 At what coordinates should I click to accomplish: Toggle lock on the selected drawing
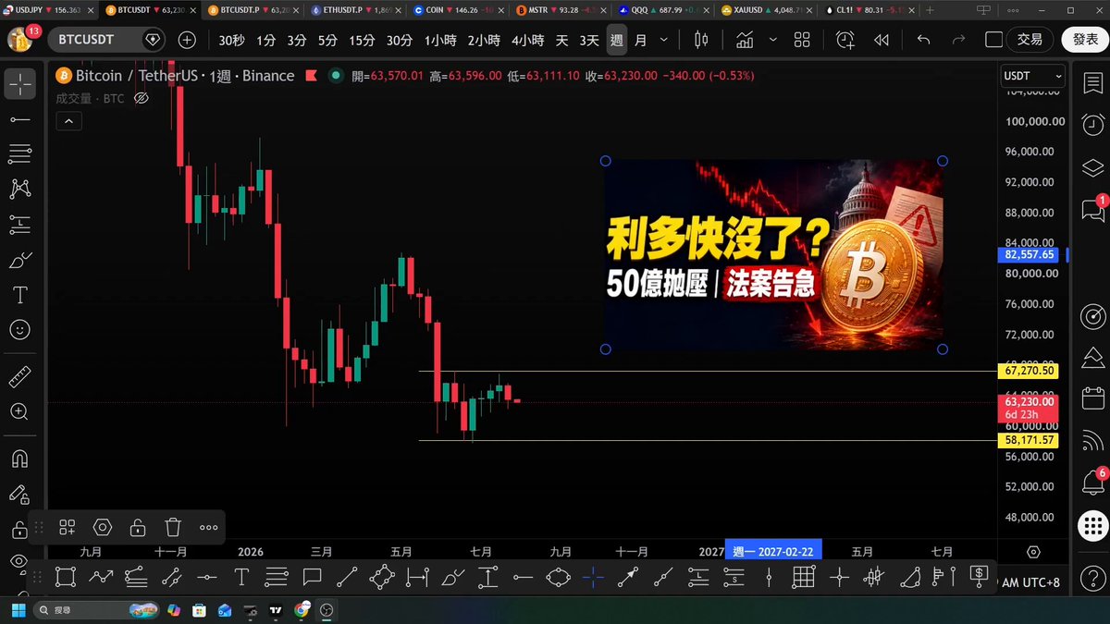[x=138, y=527]
